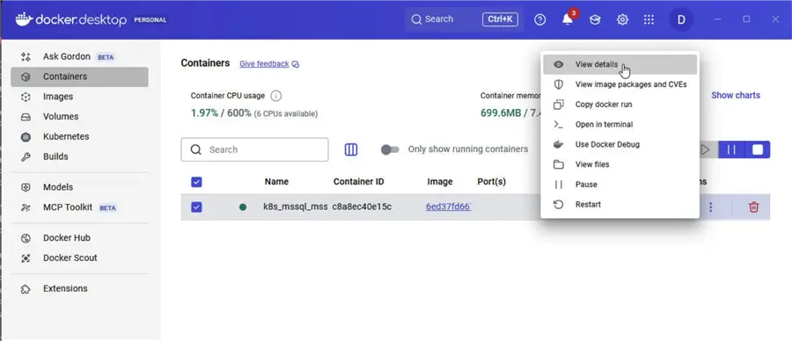792x341 pixels.
Task: Open Docker Hub in sidebar
Action: click(79, 237)
